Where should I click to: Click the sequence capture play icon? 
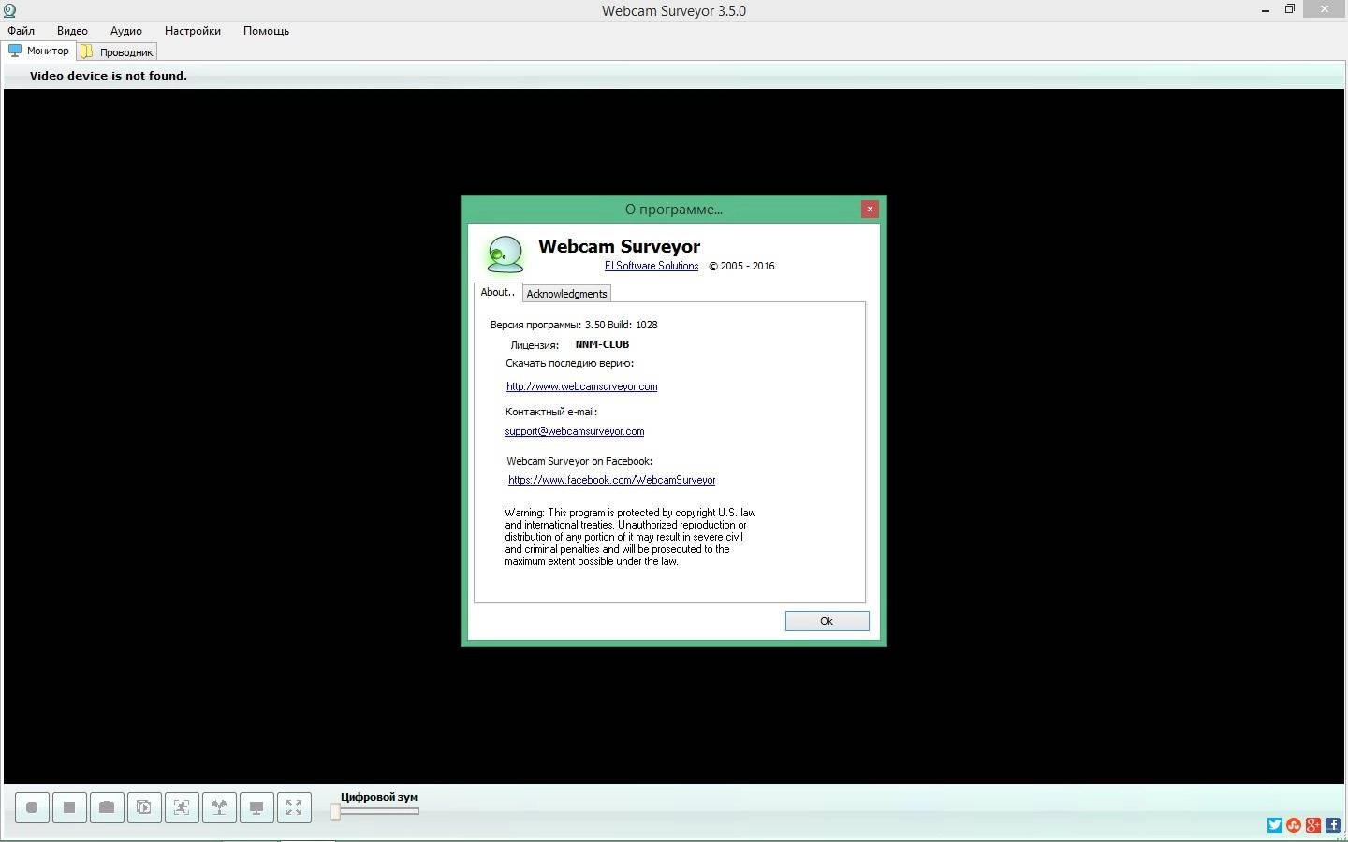click(x=144, y=807)
